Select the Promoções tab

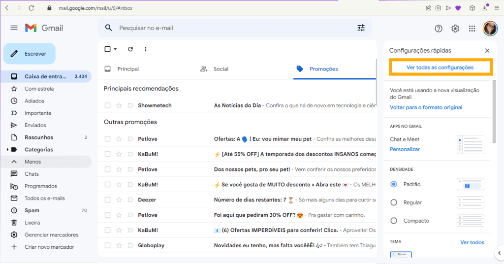(324, 69)
